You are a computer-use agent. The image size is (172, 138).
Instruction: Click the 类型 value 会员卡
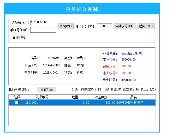click(81, 58)
